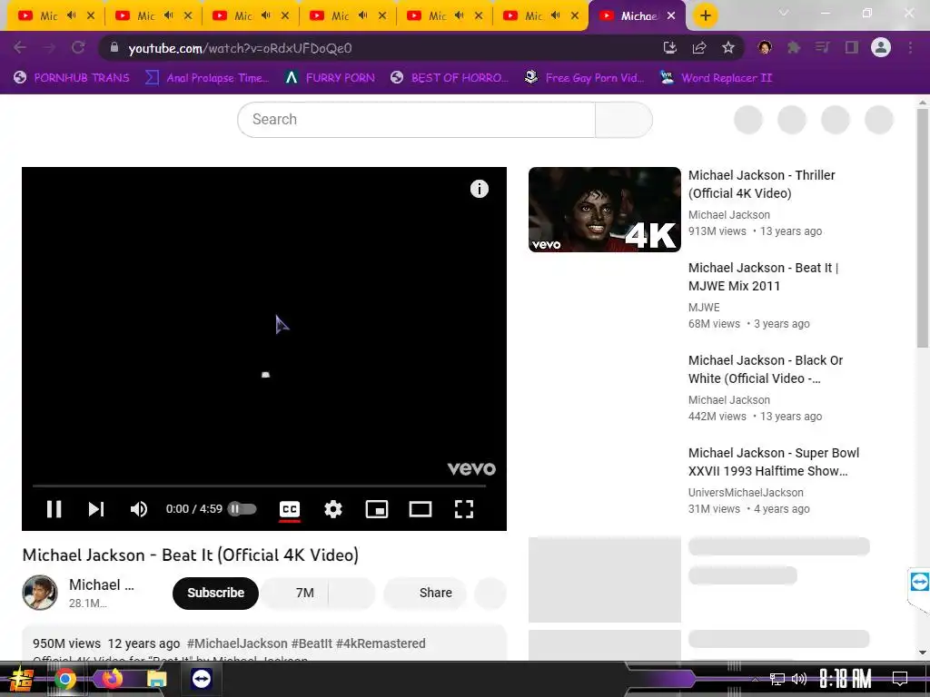Screen dimensions: 930x697
Task: Open the tab search chevron
Action: [784, 14]
